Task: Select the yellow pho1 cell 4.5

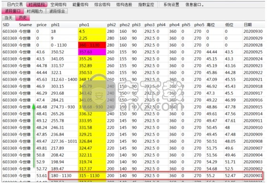Action: [92, 31]
